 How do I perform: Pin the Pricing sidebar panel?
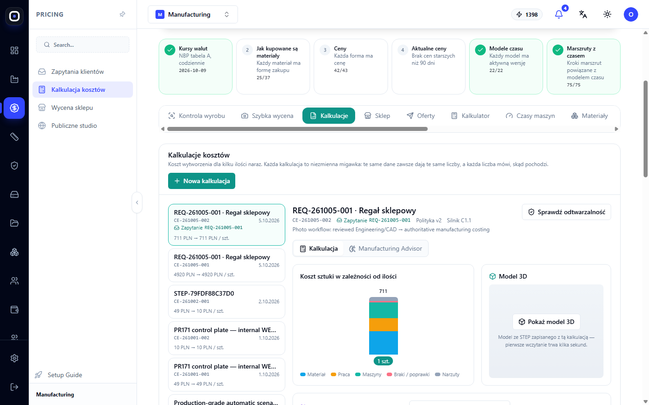pos(122,14)
